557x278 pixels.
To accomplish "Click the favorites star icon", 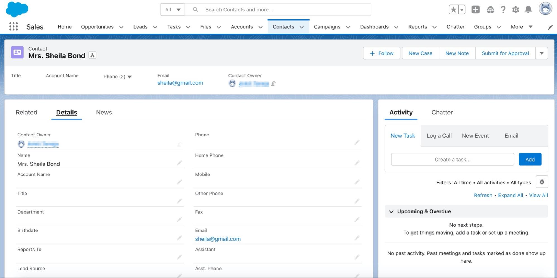I will coord(453,10).
